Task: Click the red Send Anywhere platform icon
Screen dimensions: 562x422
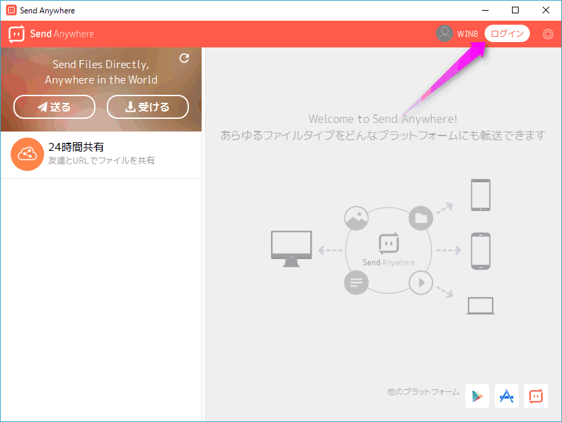Action: click(x=536, y=396)
